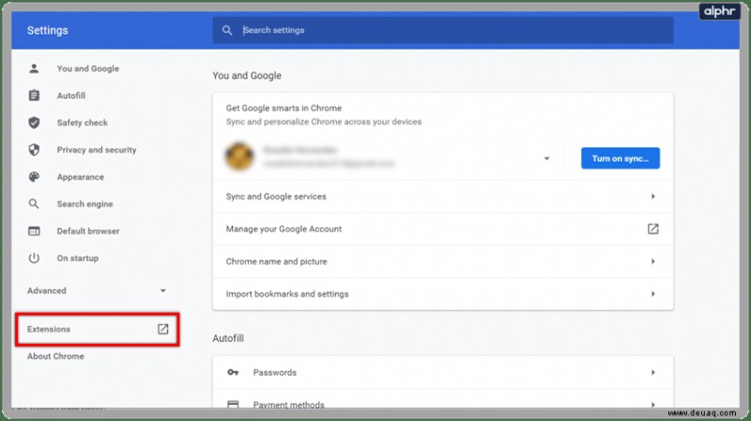Open You and Google in sidebar
The height and width of the screenshot is (421, 751).
(88, 69)
